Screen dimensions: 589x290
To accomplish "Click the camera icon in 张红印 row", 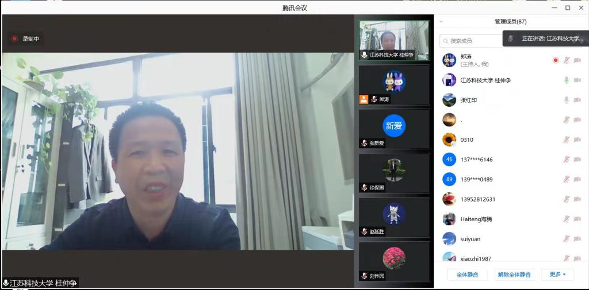I will 577,100.
